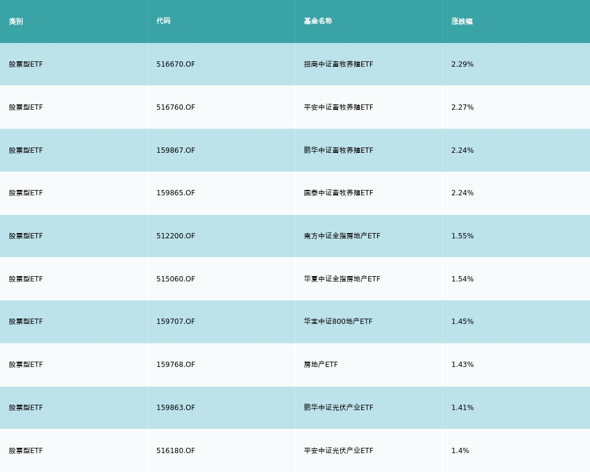Click the 1.55% change value
Screen dimensions: 590x472
point(463,236)
